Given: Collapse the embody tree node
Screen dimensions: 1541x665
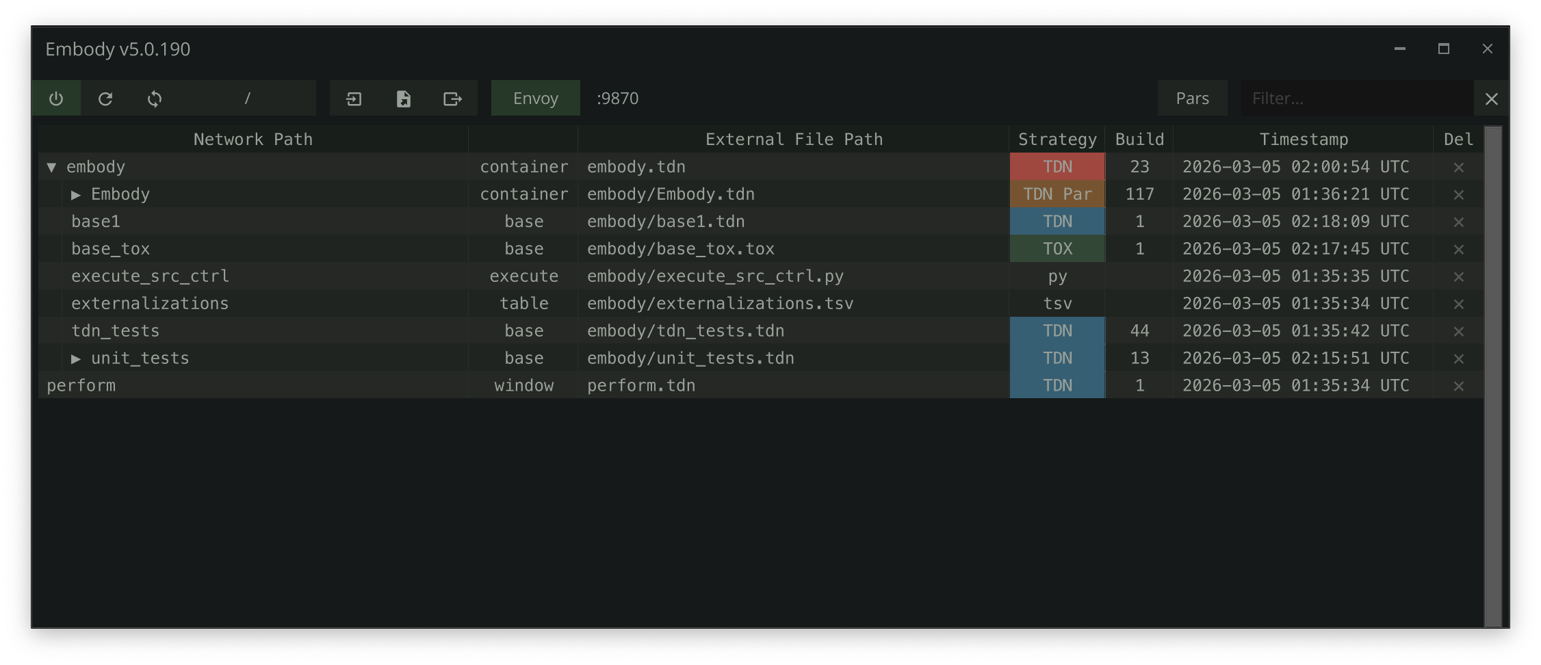Looking at the screenshot, I should click(51, 166).
